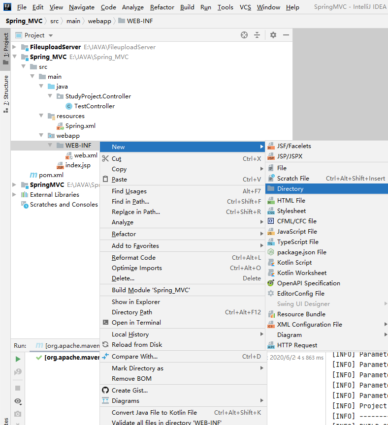Create new Stylesheet

327,211
